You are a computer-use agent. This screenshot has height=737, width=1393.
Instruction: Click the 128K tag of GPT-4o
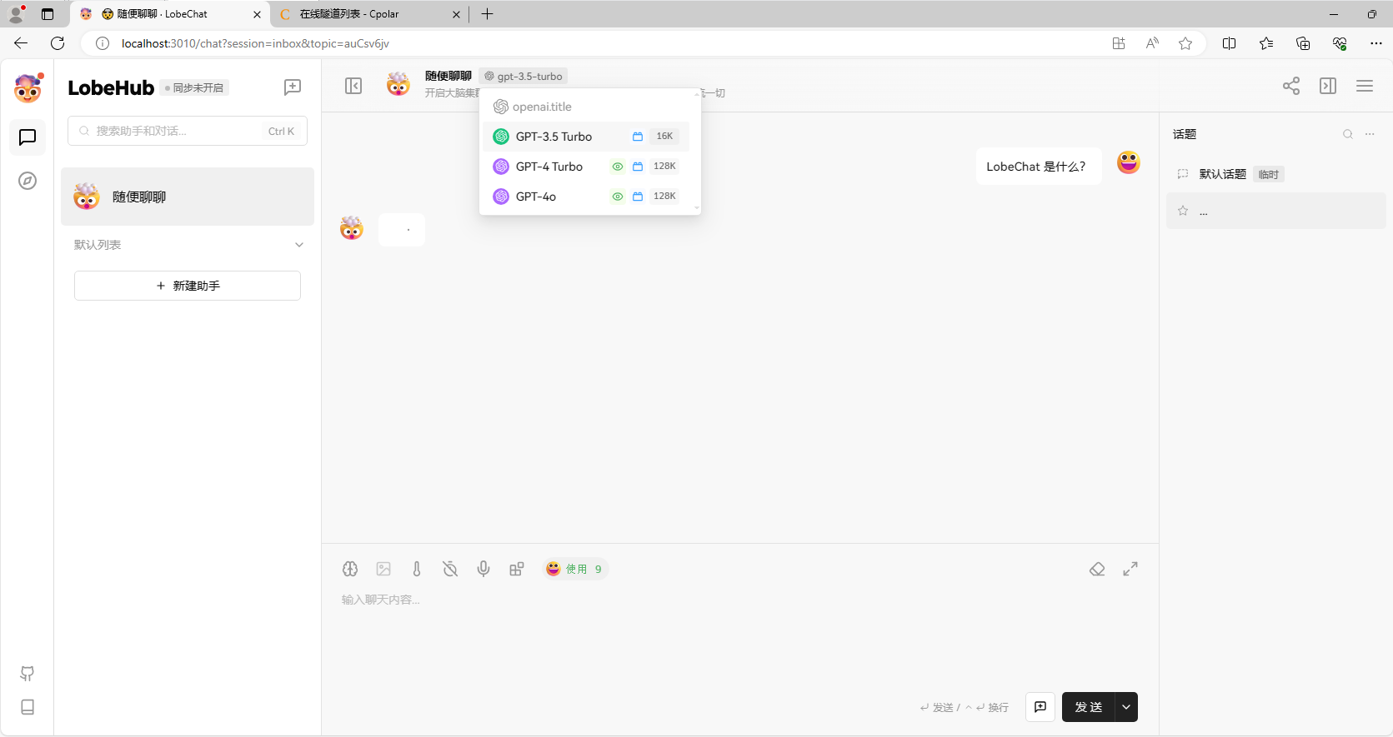click(664, 197)
